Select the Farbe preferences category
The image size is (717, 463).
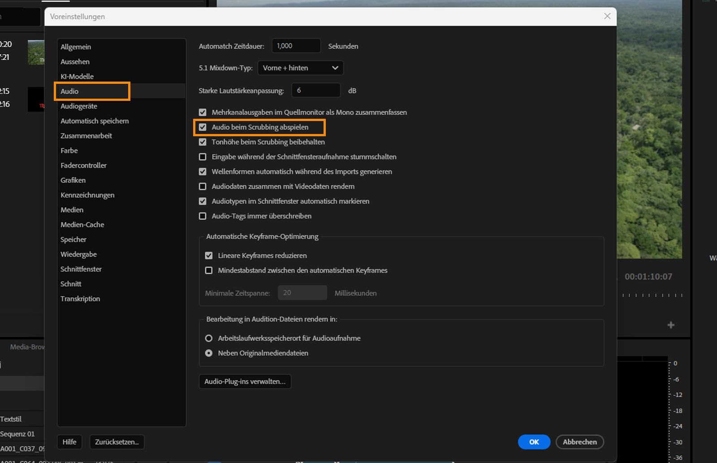coord(69,151)
